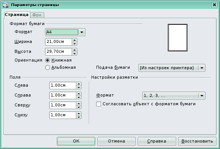This screenshot has width=220, height=149.
Task: Select the Страница tab
Action: tap(17, 14)
